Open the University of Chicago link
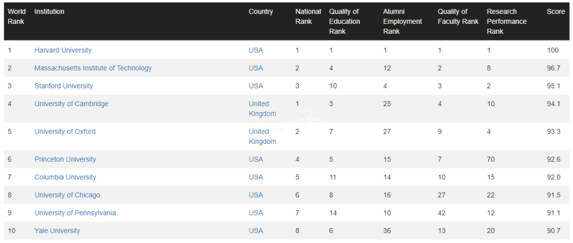Screen dimensions: 573x243 [67, 195]
